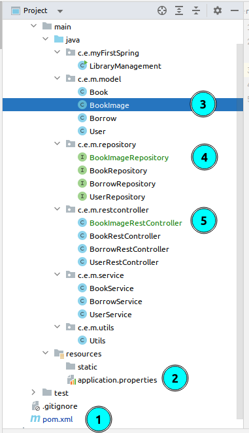The width and height of the screenshot is (249, 433).
Task: Select UserRestController in the tree
Action: point(124,262)
